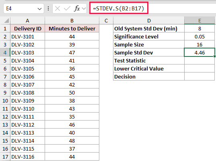Click the minutes value 42 for DLV-3107
The image size is (216, 161).
72,85
